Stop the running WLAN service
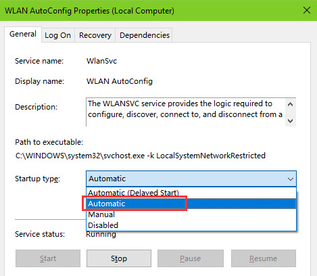Screen dimensions: 317x276 coord(119,258)
